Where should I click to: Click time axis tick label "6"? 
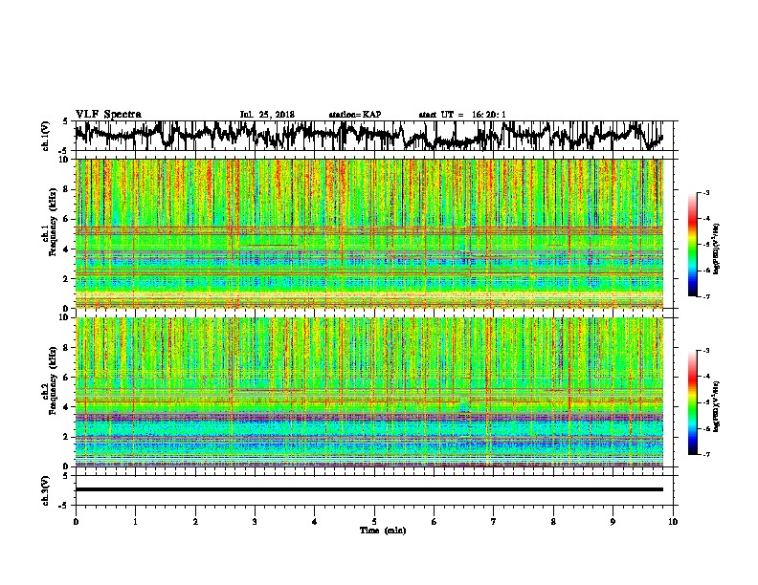click(435, 522)
